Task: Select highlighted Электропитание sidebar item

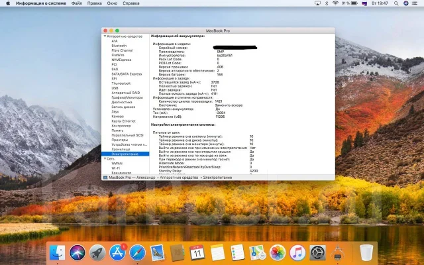Action: pyautogui.click(x=125, y=154)
